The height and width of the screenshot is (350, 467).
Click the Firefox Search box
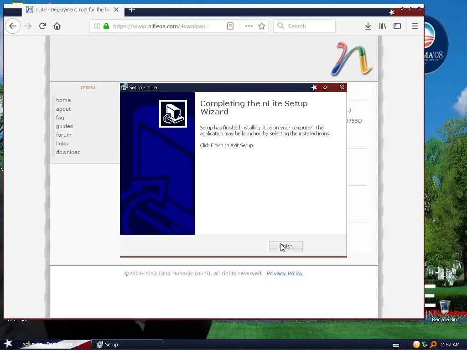(x=304, y=26)
